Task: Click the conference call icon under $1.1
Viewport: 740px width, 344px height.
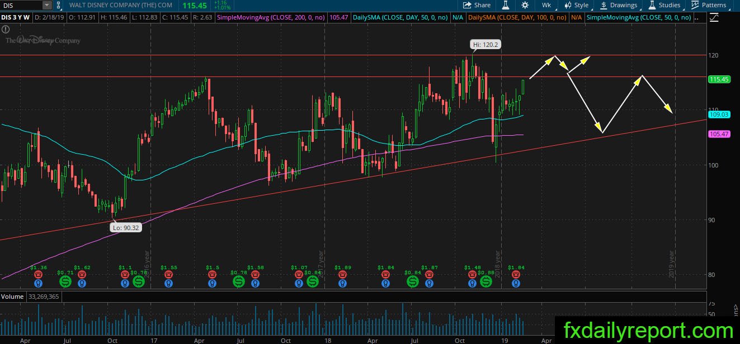Action: 125,275
